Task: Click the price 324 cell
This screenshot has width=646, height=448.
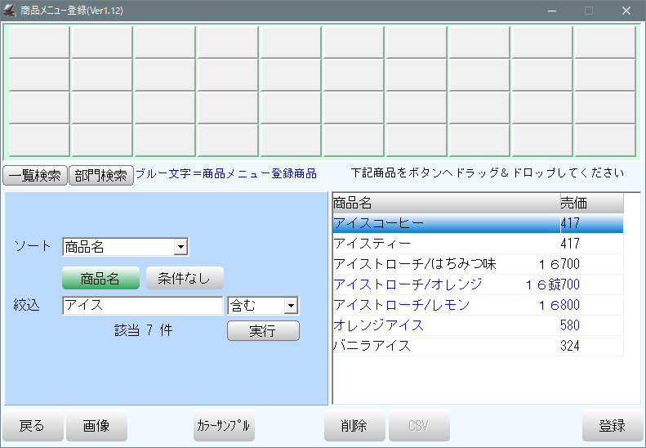Action: coord(591,346)
